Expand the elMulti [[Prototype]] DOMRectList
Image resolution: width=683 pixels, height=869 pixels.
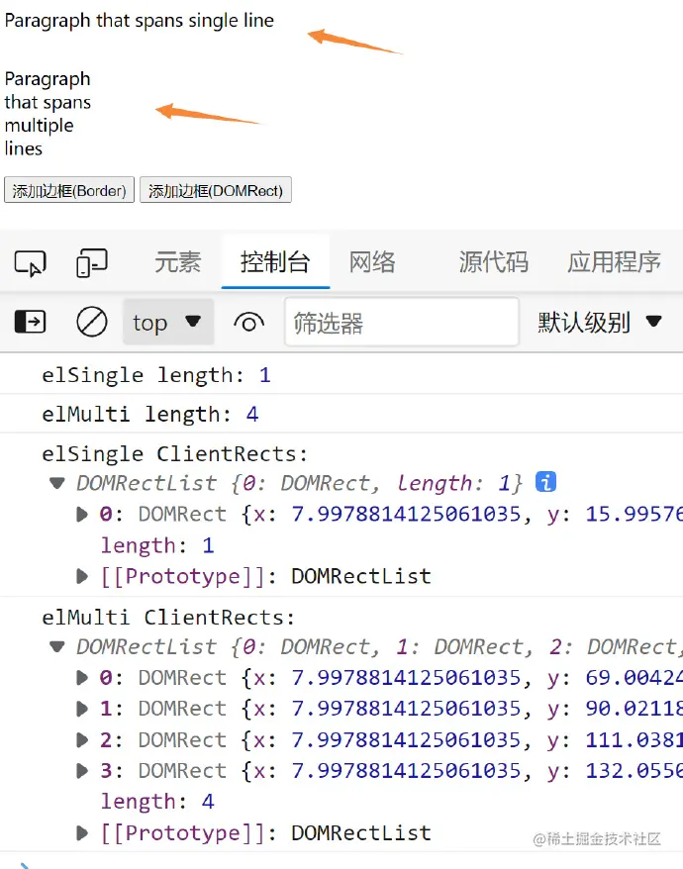click(82, 832)
